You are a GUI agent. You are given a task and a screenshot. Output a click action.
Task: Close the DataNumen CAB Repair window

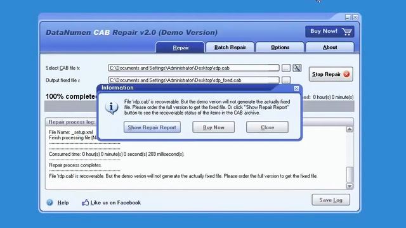[x=355, y=17]
